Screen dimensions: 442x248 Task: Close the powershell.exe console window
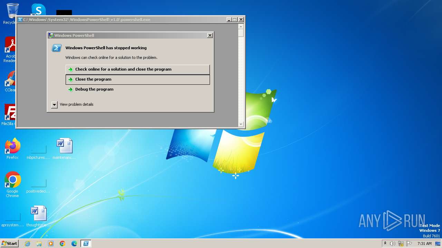tap(241, 20)
